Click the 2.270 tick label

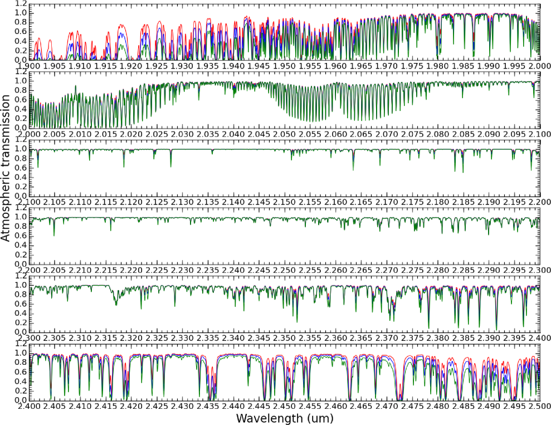click(x=387, y=270)
